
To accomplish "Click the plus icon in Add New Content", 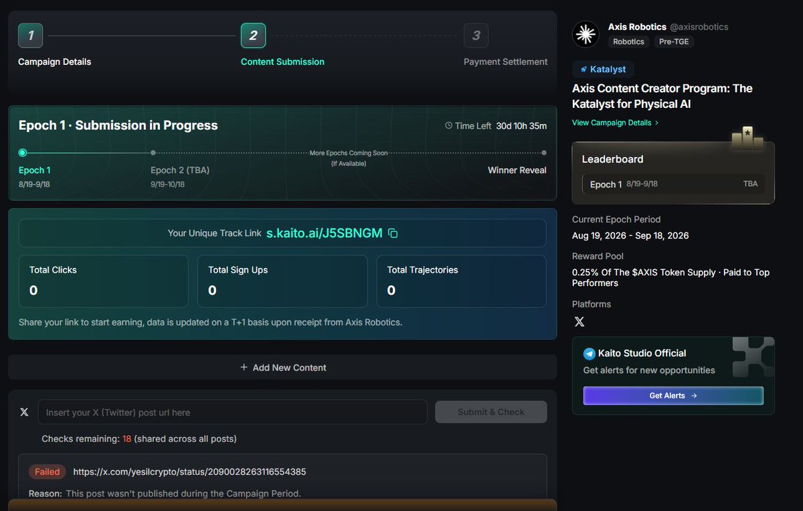I will tap(244, 367).
